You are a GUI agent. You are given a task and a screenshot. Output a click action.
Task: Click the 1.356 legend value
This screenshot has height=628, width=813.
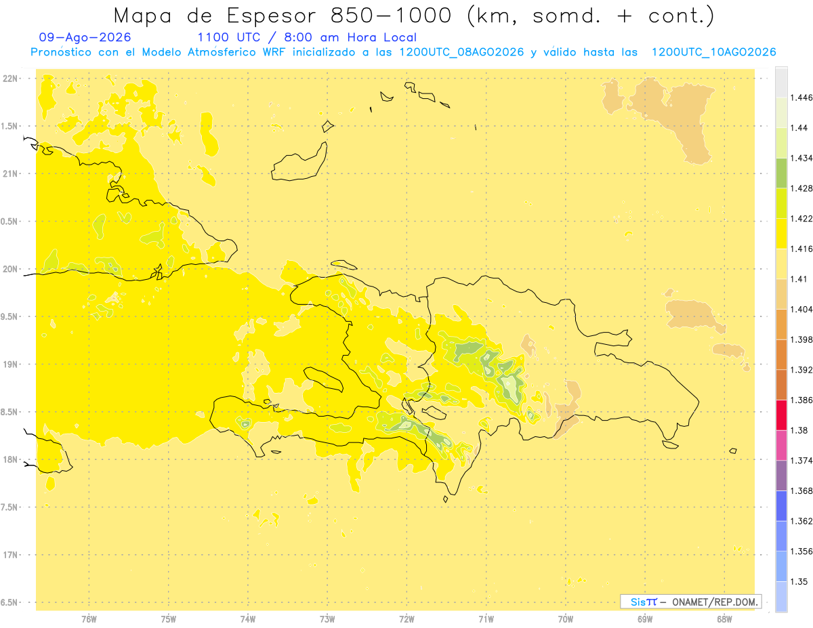coord(801,551)
